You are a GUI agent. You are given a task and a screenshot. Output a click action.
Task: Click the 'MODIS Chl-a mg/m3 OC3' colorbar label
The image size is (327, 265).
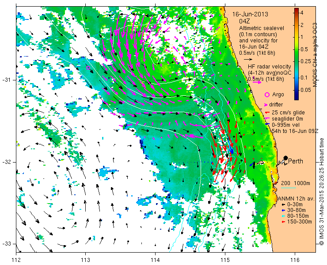(315, 55)
